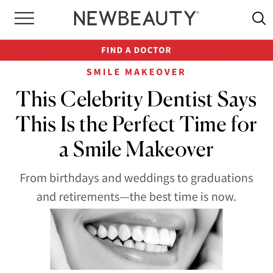Click the headline line ending 'Time for'
Viewport: 273px width, 273px height.
pyautogui.click(x=136, y=124)
